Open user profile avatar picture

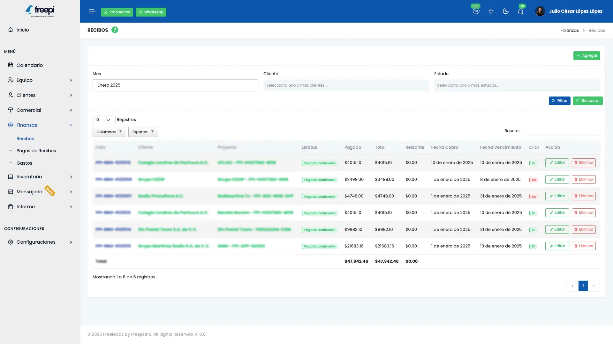point(540,11)
